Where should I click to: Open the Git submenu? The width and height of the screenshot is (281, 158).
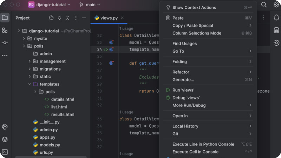208,134
